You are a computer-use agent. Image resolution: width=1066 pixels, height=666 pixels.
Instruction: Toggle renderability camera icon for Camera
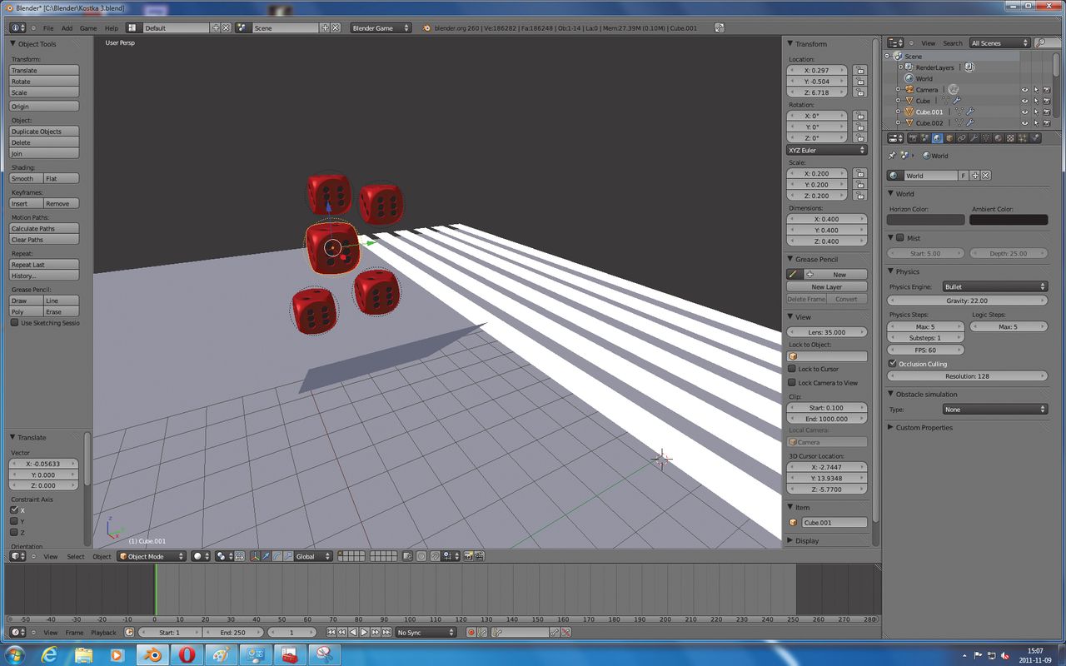pos(1047,90)
